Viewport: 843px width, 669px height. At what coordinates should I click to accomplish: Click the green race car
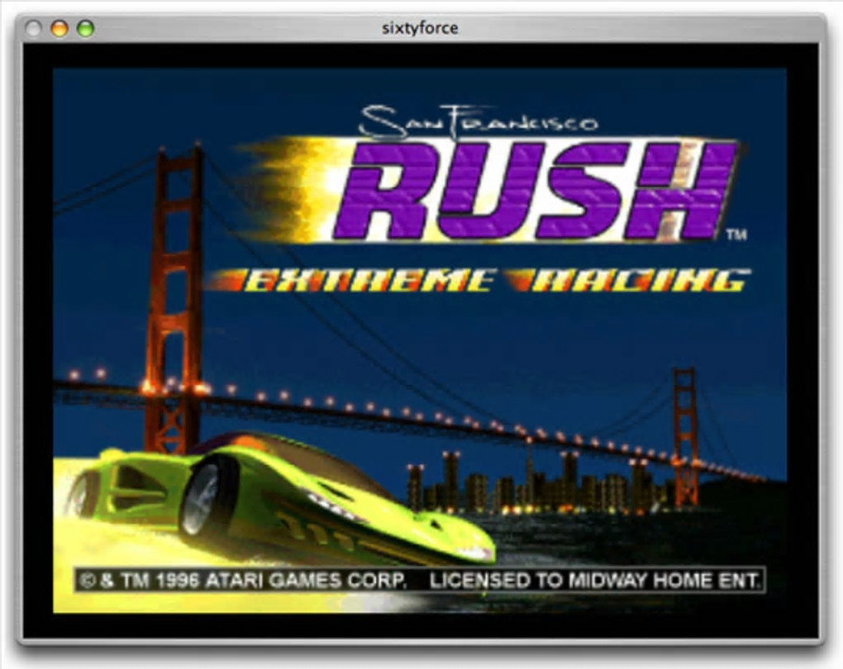tap(279, 500)
